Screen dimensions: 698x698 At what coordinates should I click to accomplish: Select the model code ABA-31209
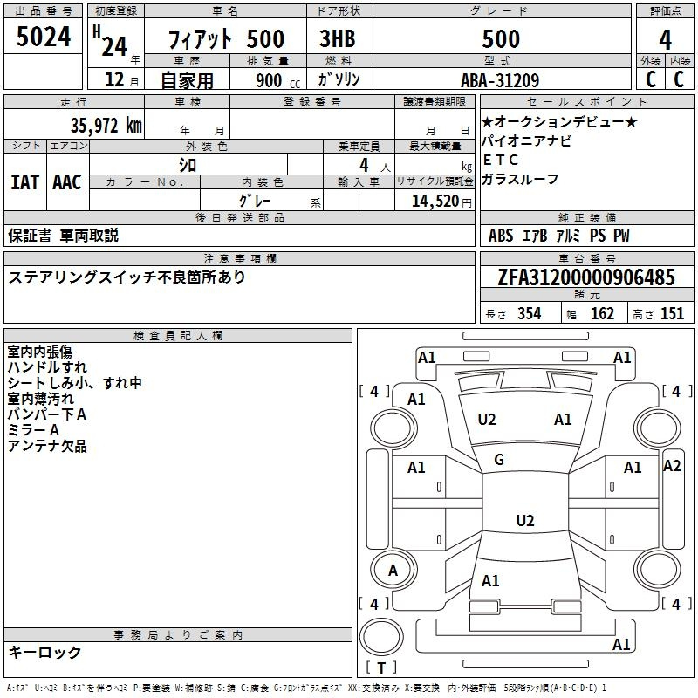point(500,80)
